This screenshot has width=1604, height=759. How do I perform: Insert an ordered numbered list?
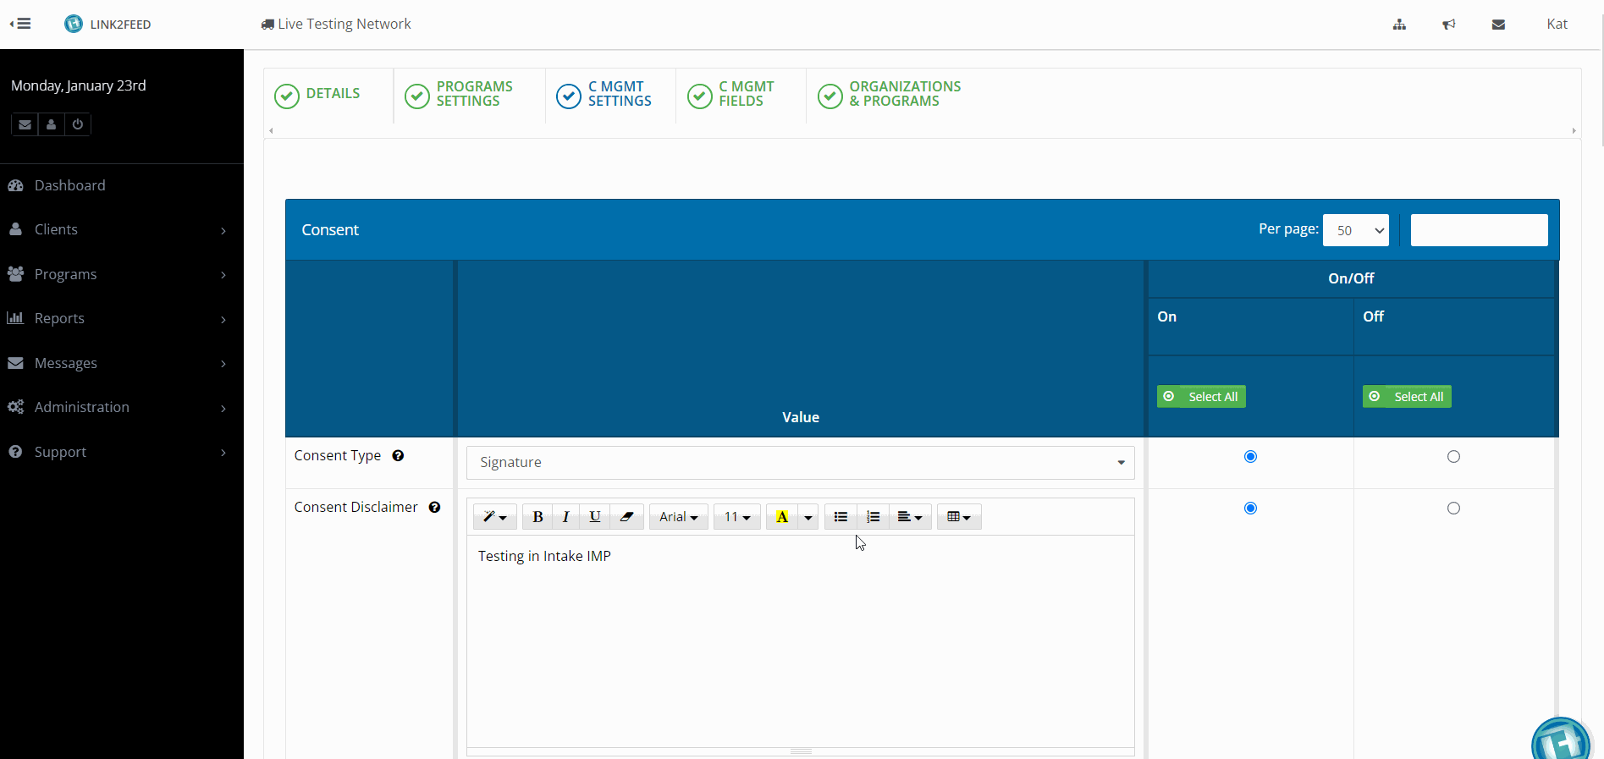click(x=873, y=517)
